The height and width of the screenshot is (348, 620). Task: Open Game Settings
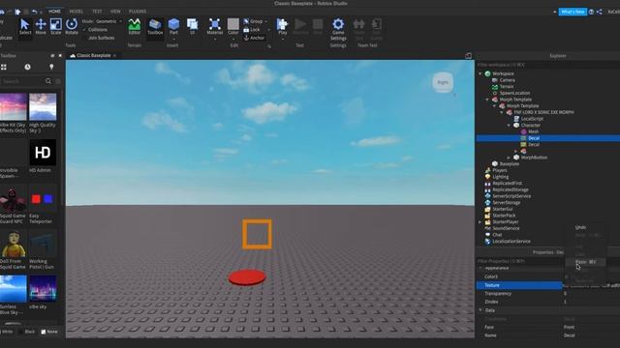(338, 29)
